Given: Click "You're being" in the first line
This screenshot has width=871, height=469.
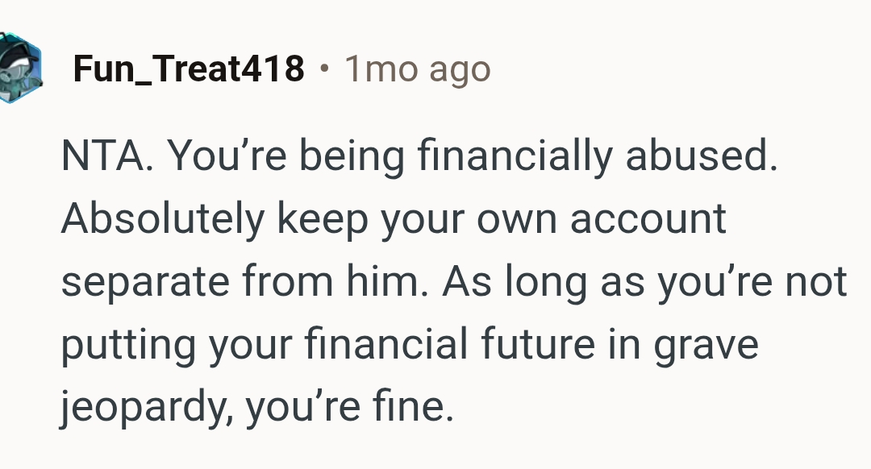Looking at the screenshot, I should pos(285,158).
